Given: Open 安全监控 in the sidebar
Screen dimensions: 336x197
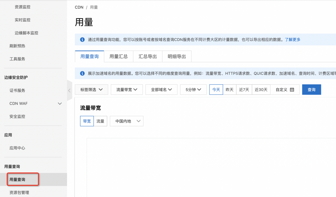Looking at the screenshot, I should (x=17, y=116).
